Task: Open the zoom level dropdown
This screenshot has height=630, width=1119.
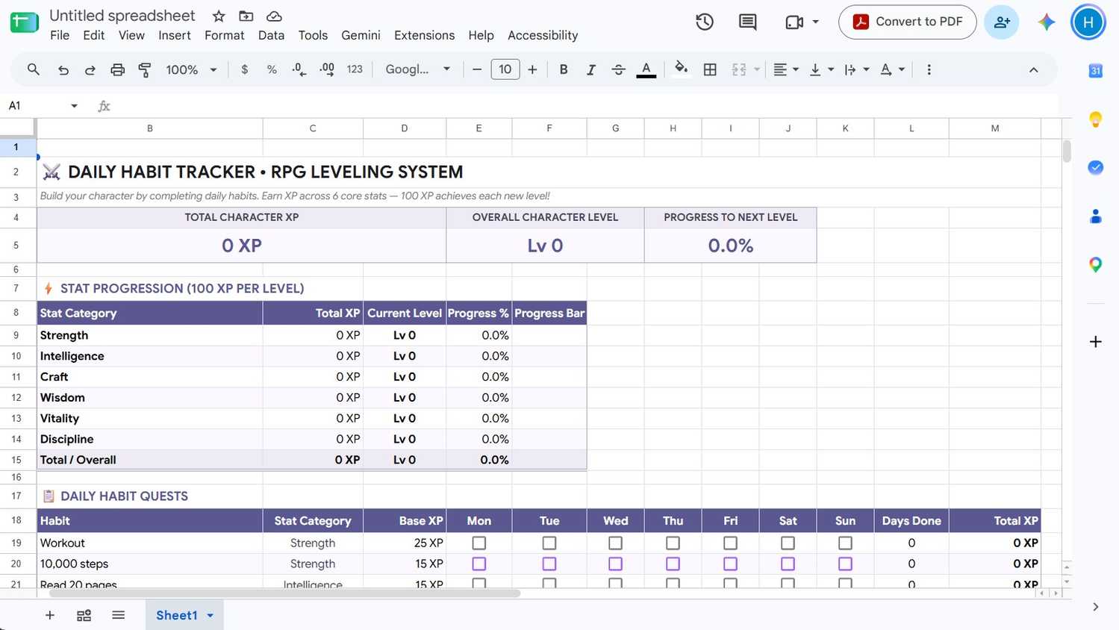Action: (x=191, y=69)
